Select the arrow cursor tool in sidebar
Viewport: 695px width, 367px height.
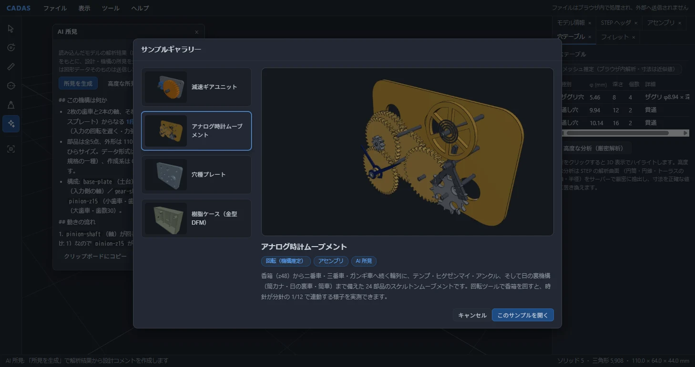pos(11,29)
